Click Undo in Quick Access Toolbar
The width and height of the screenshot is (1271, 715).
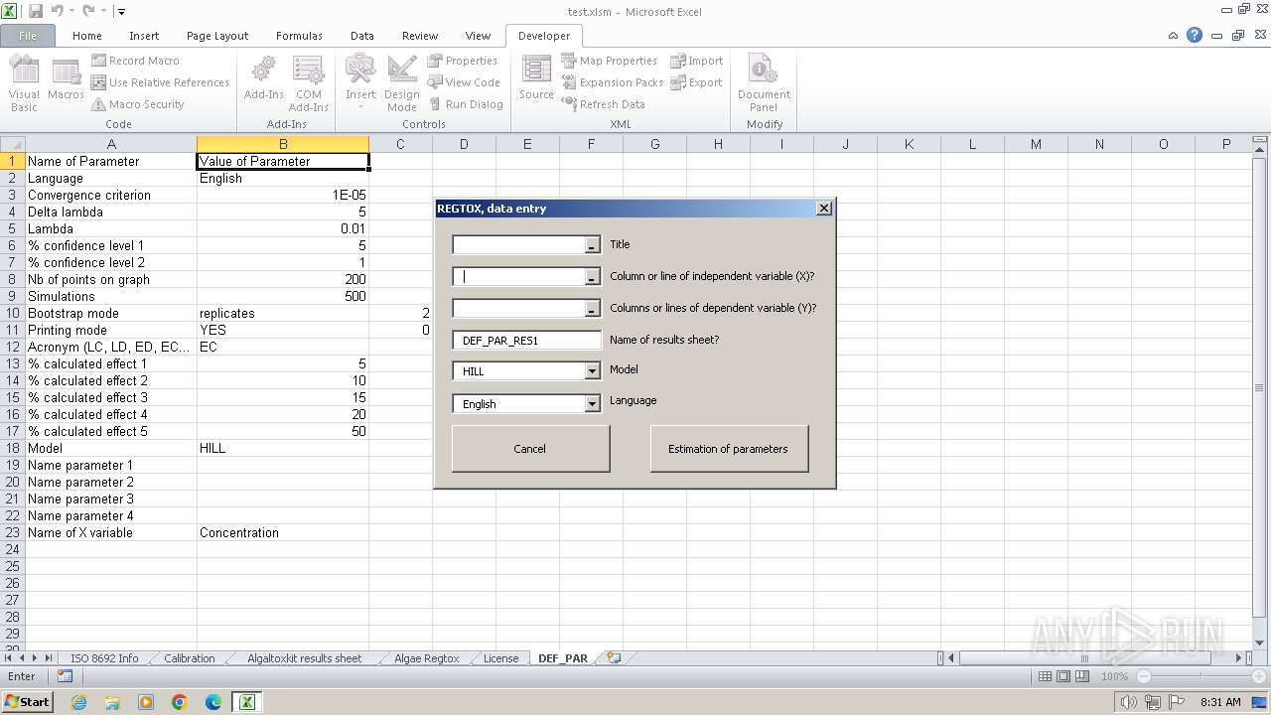pos(57,11)
